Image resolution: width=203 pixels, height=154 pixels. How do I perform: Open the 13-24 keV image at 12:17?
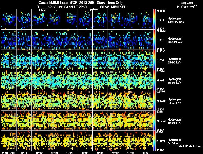point(39,121)
